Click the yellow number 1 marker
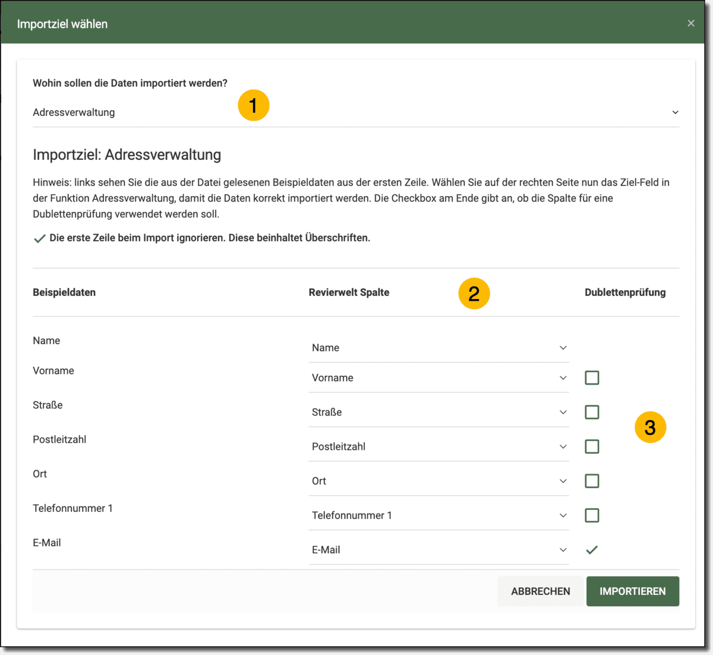 [254, 106]
